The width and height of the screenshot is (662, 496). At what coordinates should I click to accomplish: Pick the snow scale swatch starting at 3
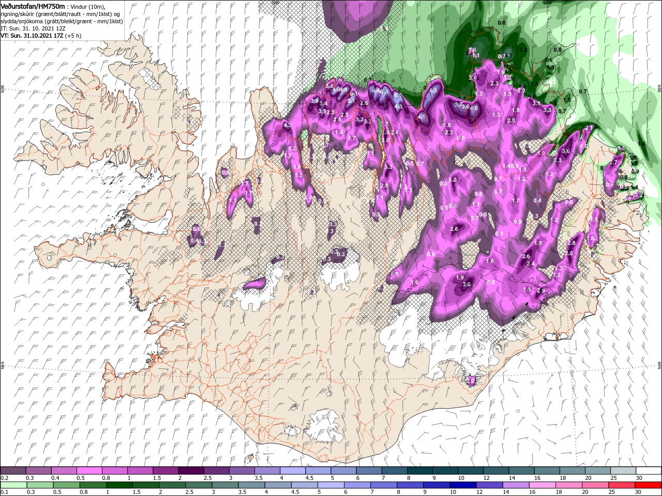242,471
